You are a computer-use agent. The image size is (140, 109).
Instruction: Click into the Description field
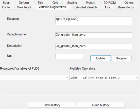point(94,46)
